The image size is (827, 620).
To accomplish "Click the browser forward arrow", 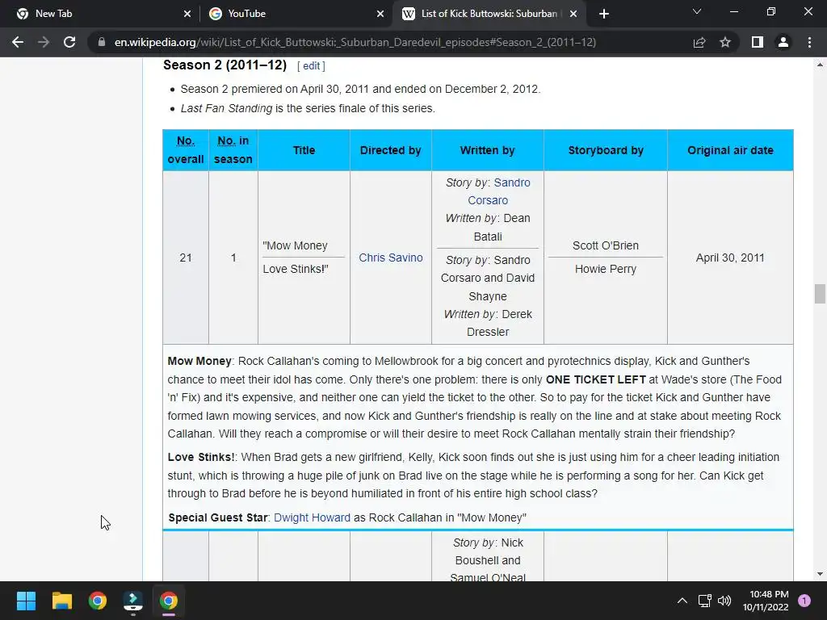I will 44,42.
